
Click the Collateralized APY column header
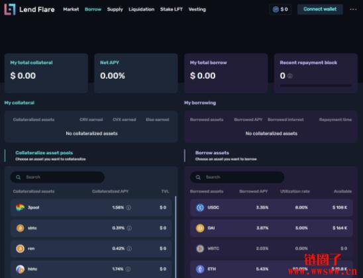110,191
